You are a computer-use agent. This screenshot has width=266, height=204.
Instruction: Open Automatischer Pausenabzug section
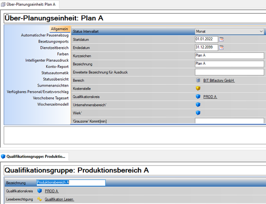(x=45, y=35)
